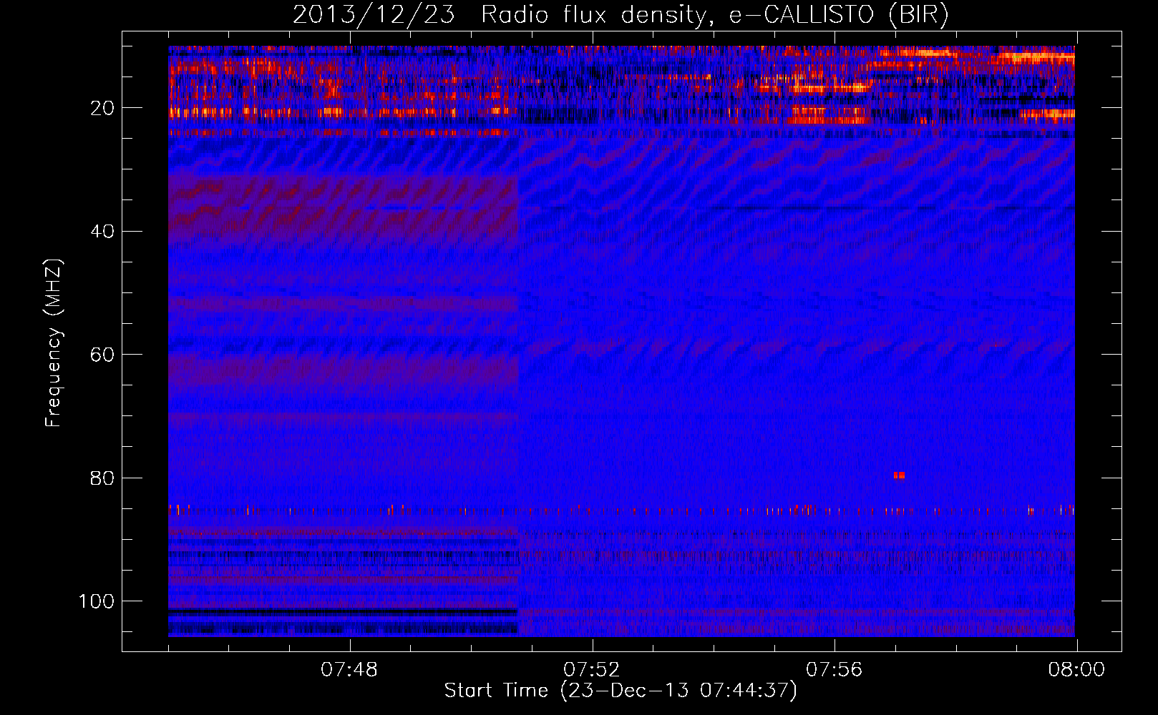Click the red square spot near 80 MHz
1158x715 pixels.
pos(900,475)
